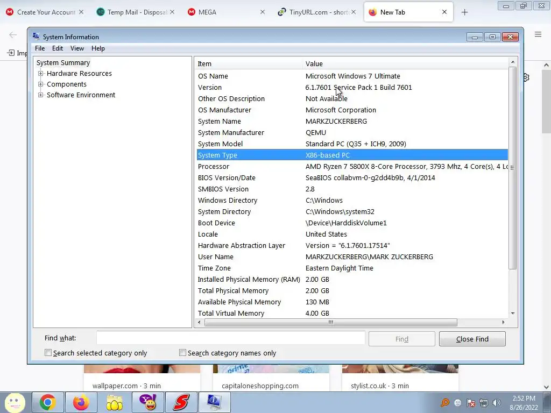Close the MEGA browser tab
This screenshot has width=551, height=413.
point(262,12)
